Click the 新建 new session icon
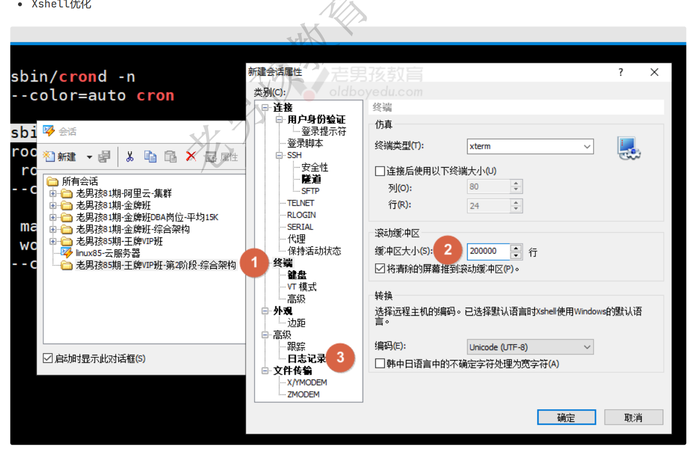This screenshot has width=695, height=451. [49, 157]
